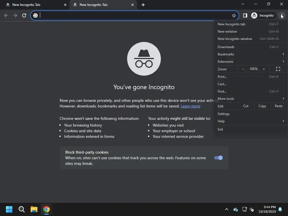Viewport: 288px width, 216px height.
Task: Reload the page
Action: [x=24, y=15]
